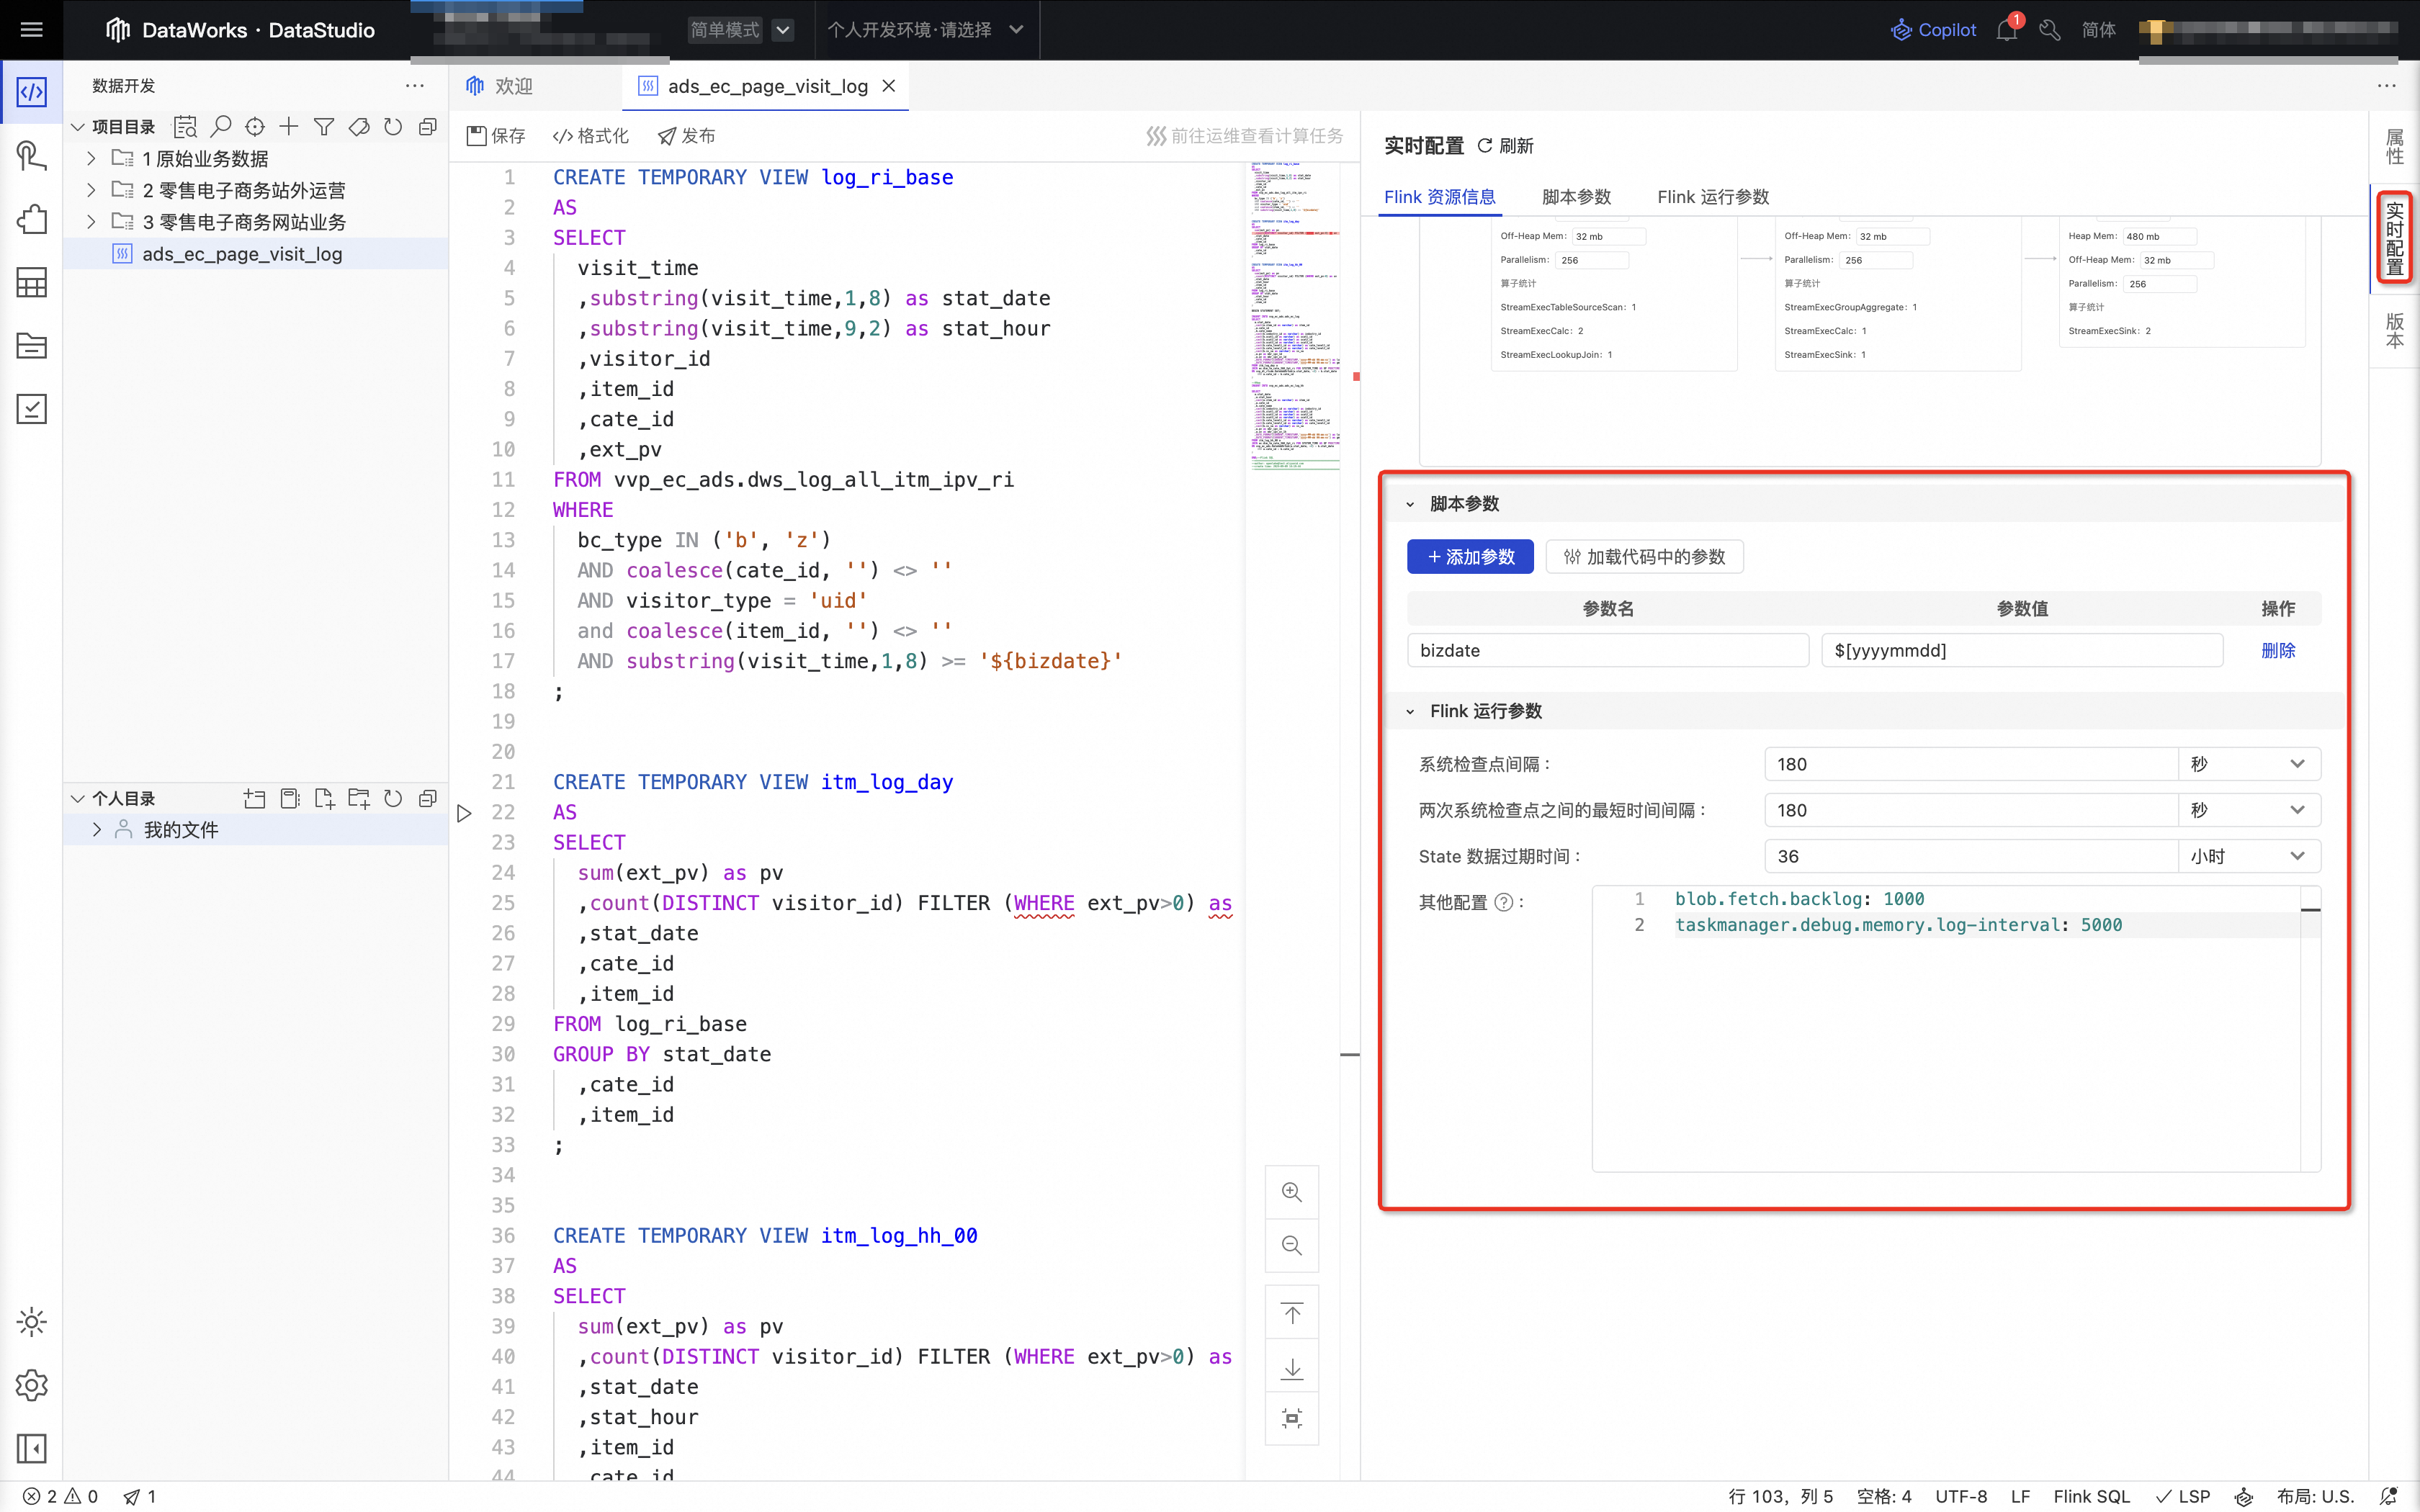Add new item in project directory

coord(289,127)
